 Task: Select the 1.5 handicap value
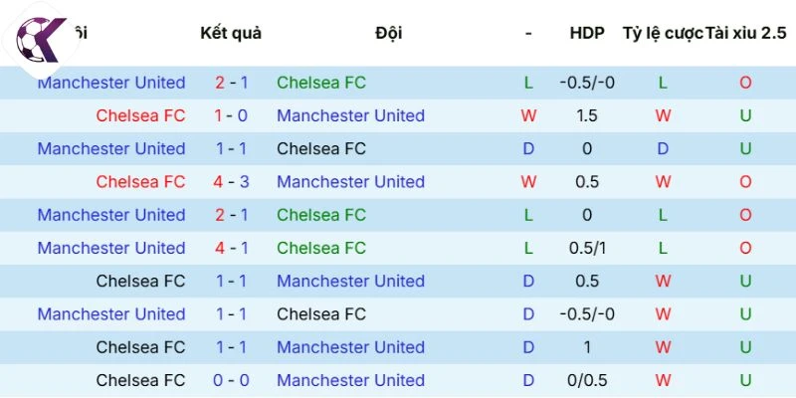click(587, 115)
